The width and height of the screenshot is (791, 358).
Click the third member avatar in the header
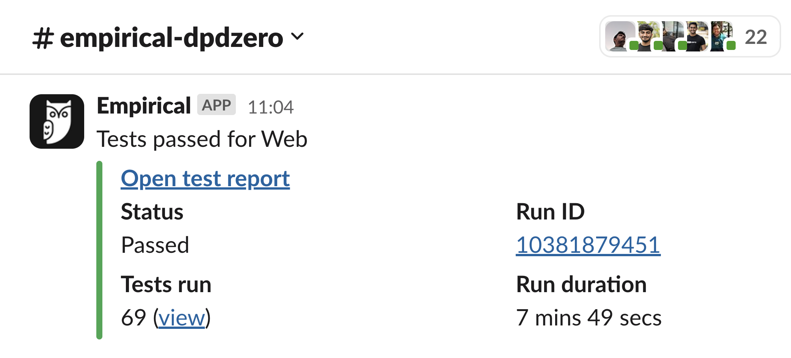[x=673, y=36]
